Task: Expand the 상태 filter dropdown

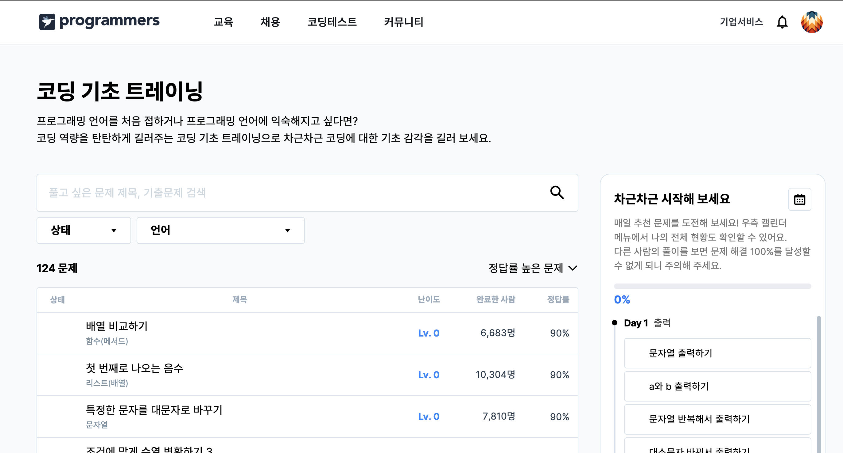Action: tap(84, 230)
